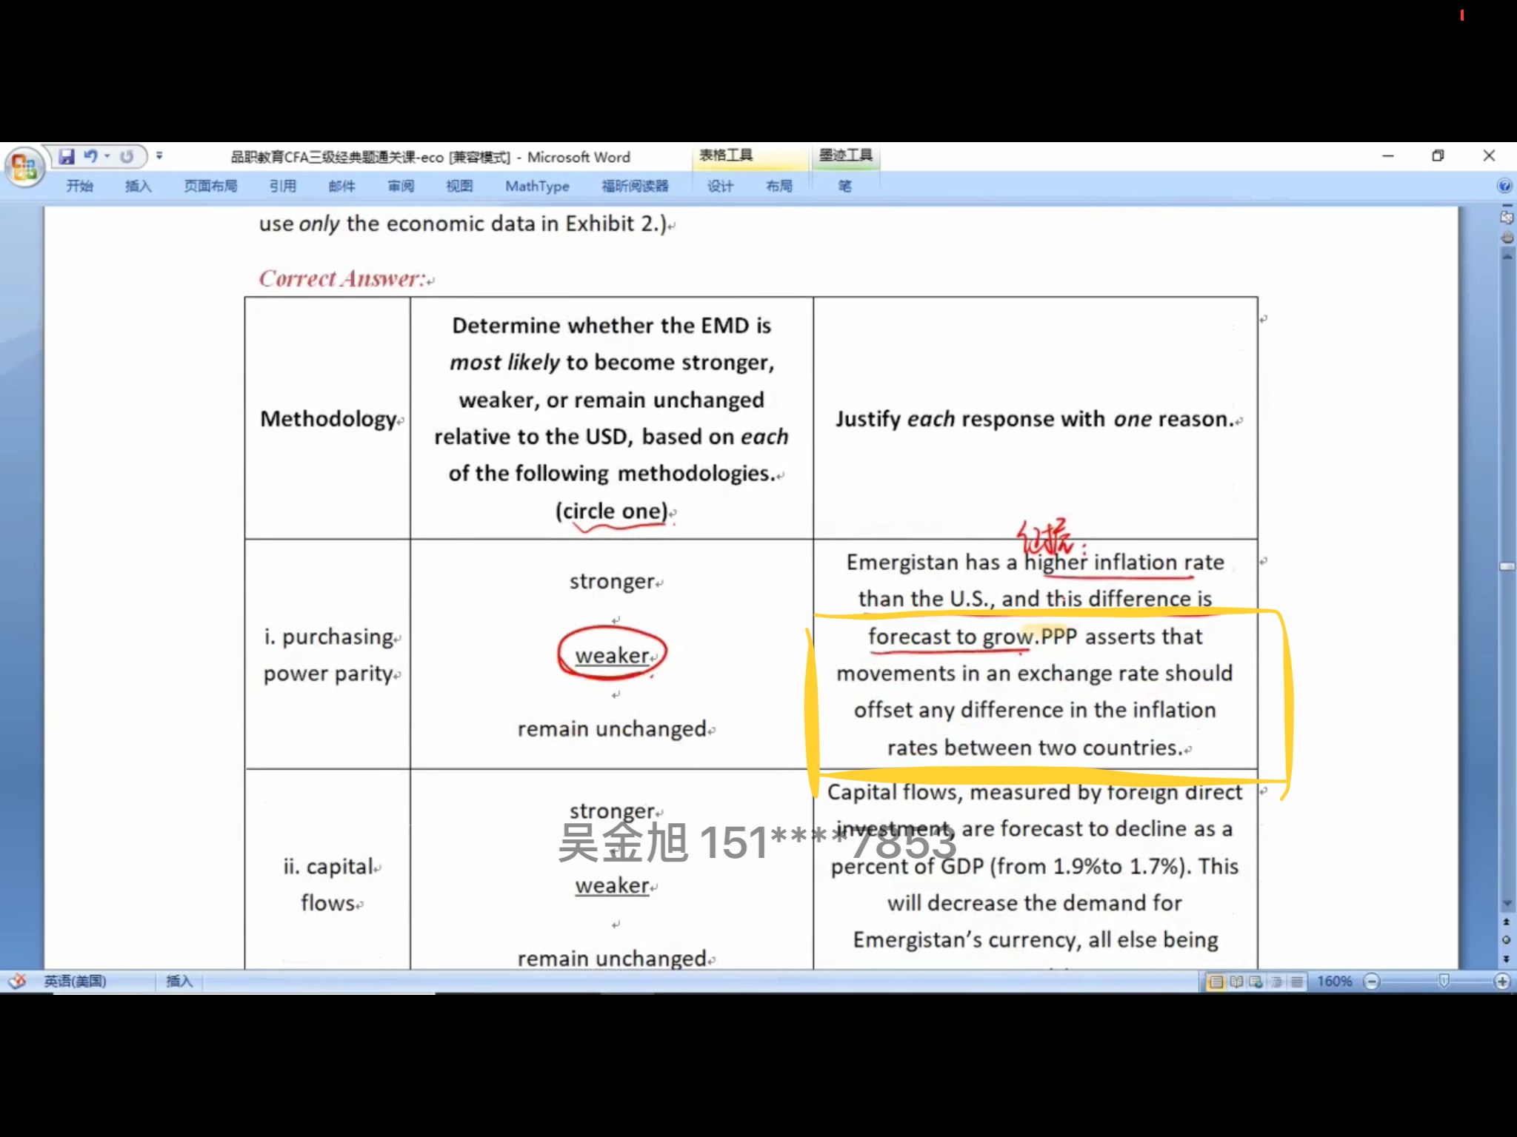Viewport: 1517px width, 1137px height.
Task: Click the 'Emergistan has a higher inflation rate' line
Action: (x=1035, y=563)
